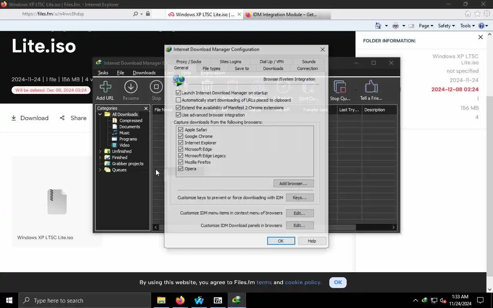Click the IE Home icon
Screen dimensions: 493x308
[468, 14]
